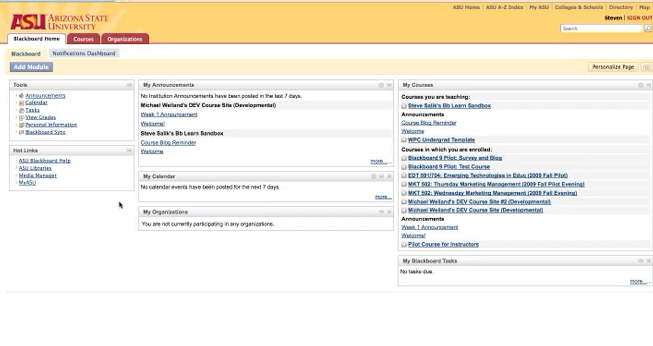653x346 pixels.
Task: Click more link in My Calendar
Action: pos(383,197)
